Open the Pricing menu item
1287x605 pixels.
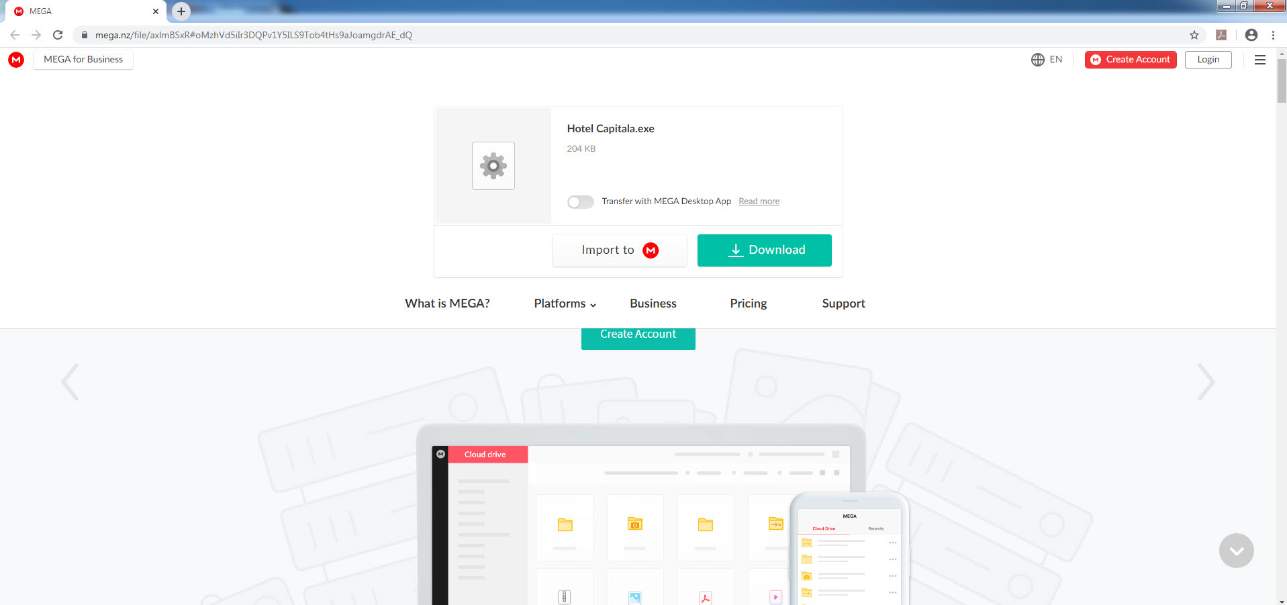click(749, 304)
